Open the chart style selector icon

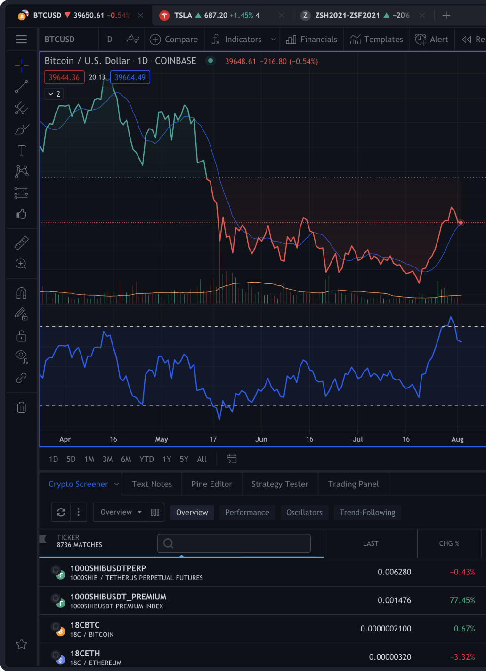point(133,40)
